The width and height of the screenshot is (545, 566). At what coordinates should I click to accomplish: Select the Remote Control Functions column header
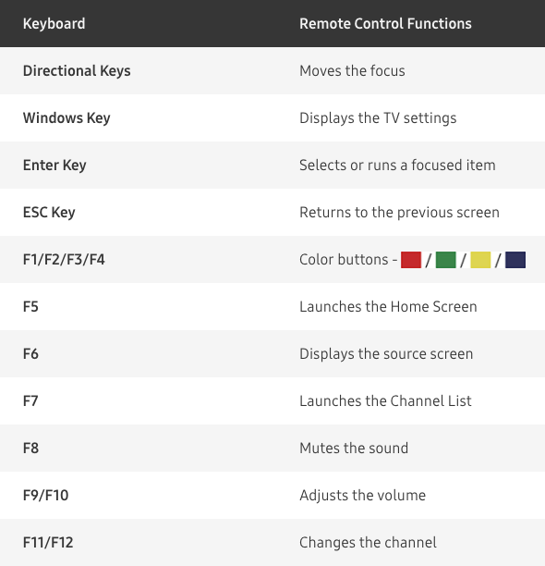click(385, 24)
